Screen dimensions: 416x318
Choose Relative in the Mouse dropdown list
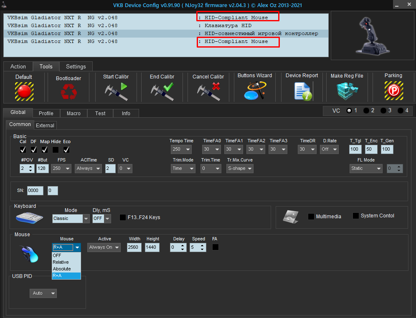pyautogui.click(x=61, y=262)
